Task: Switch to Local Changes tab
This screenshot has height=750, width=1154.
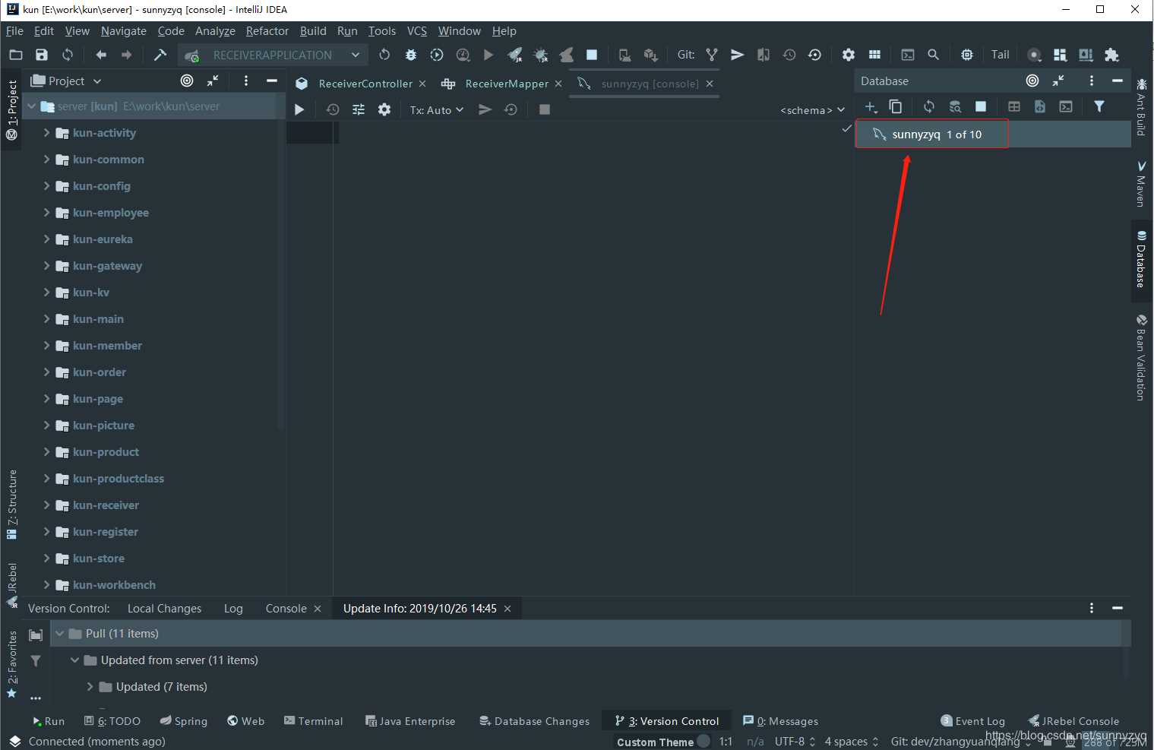Action: (164, 609)
